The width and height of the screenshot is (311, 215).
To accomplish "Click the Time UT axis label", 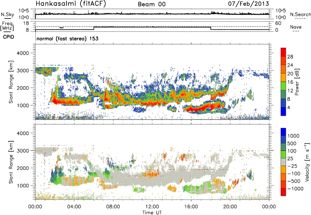I will tap(152, 213).
